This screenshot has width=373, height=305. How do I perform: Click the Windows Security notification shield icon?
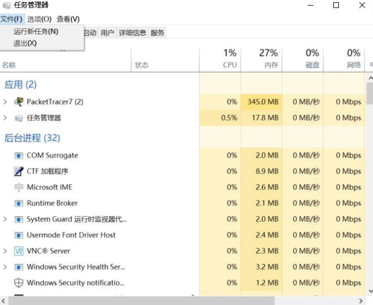tap(18, 283)
